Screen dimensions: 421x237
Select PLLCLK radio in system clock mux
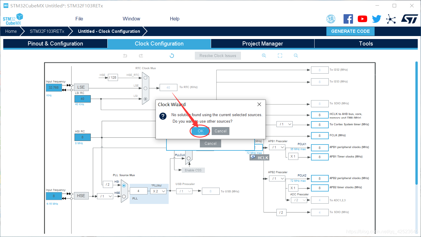tap(189, 158)
